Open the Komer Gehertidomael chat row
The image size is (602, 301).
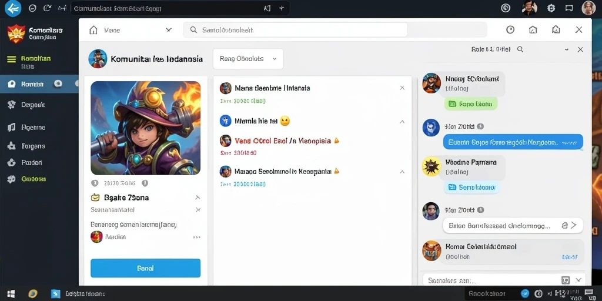503,252
